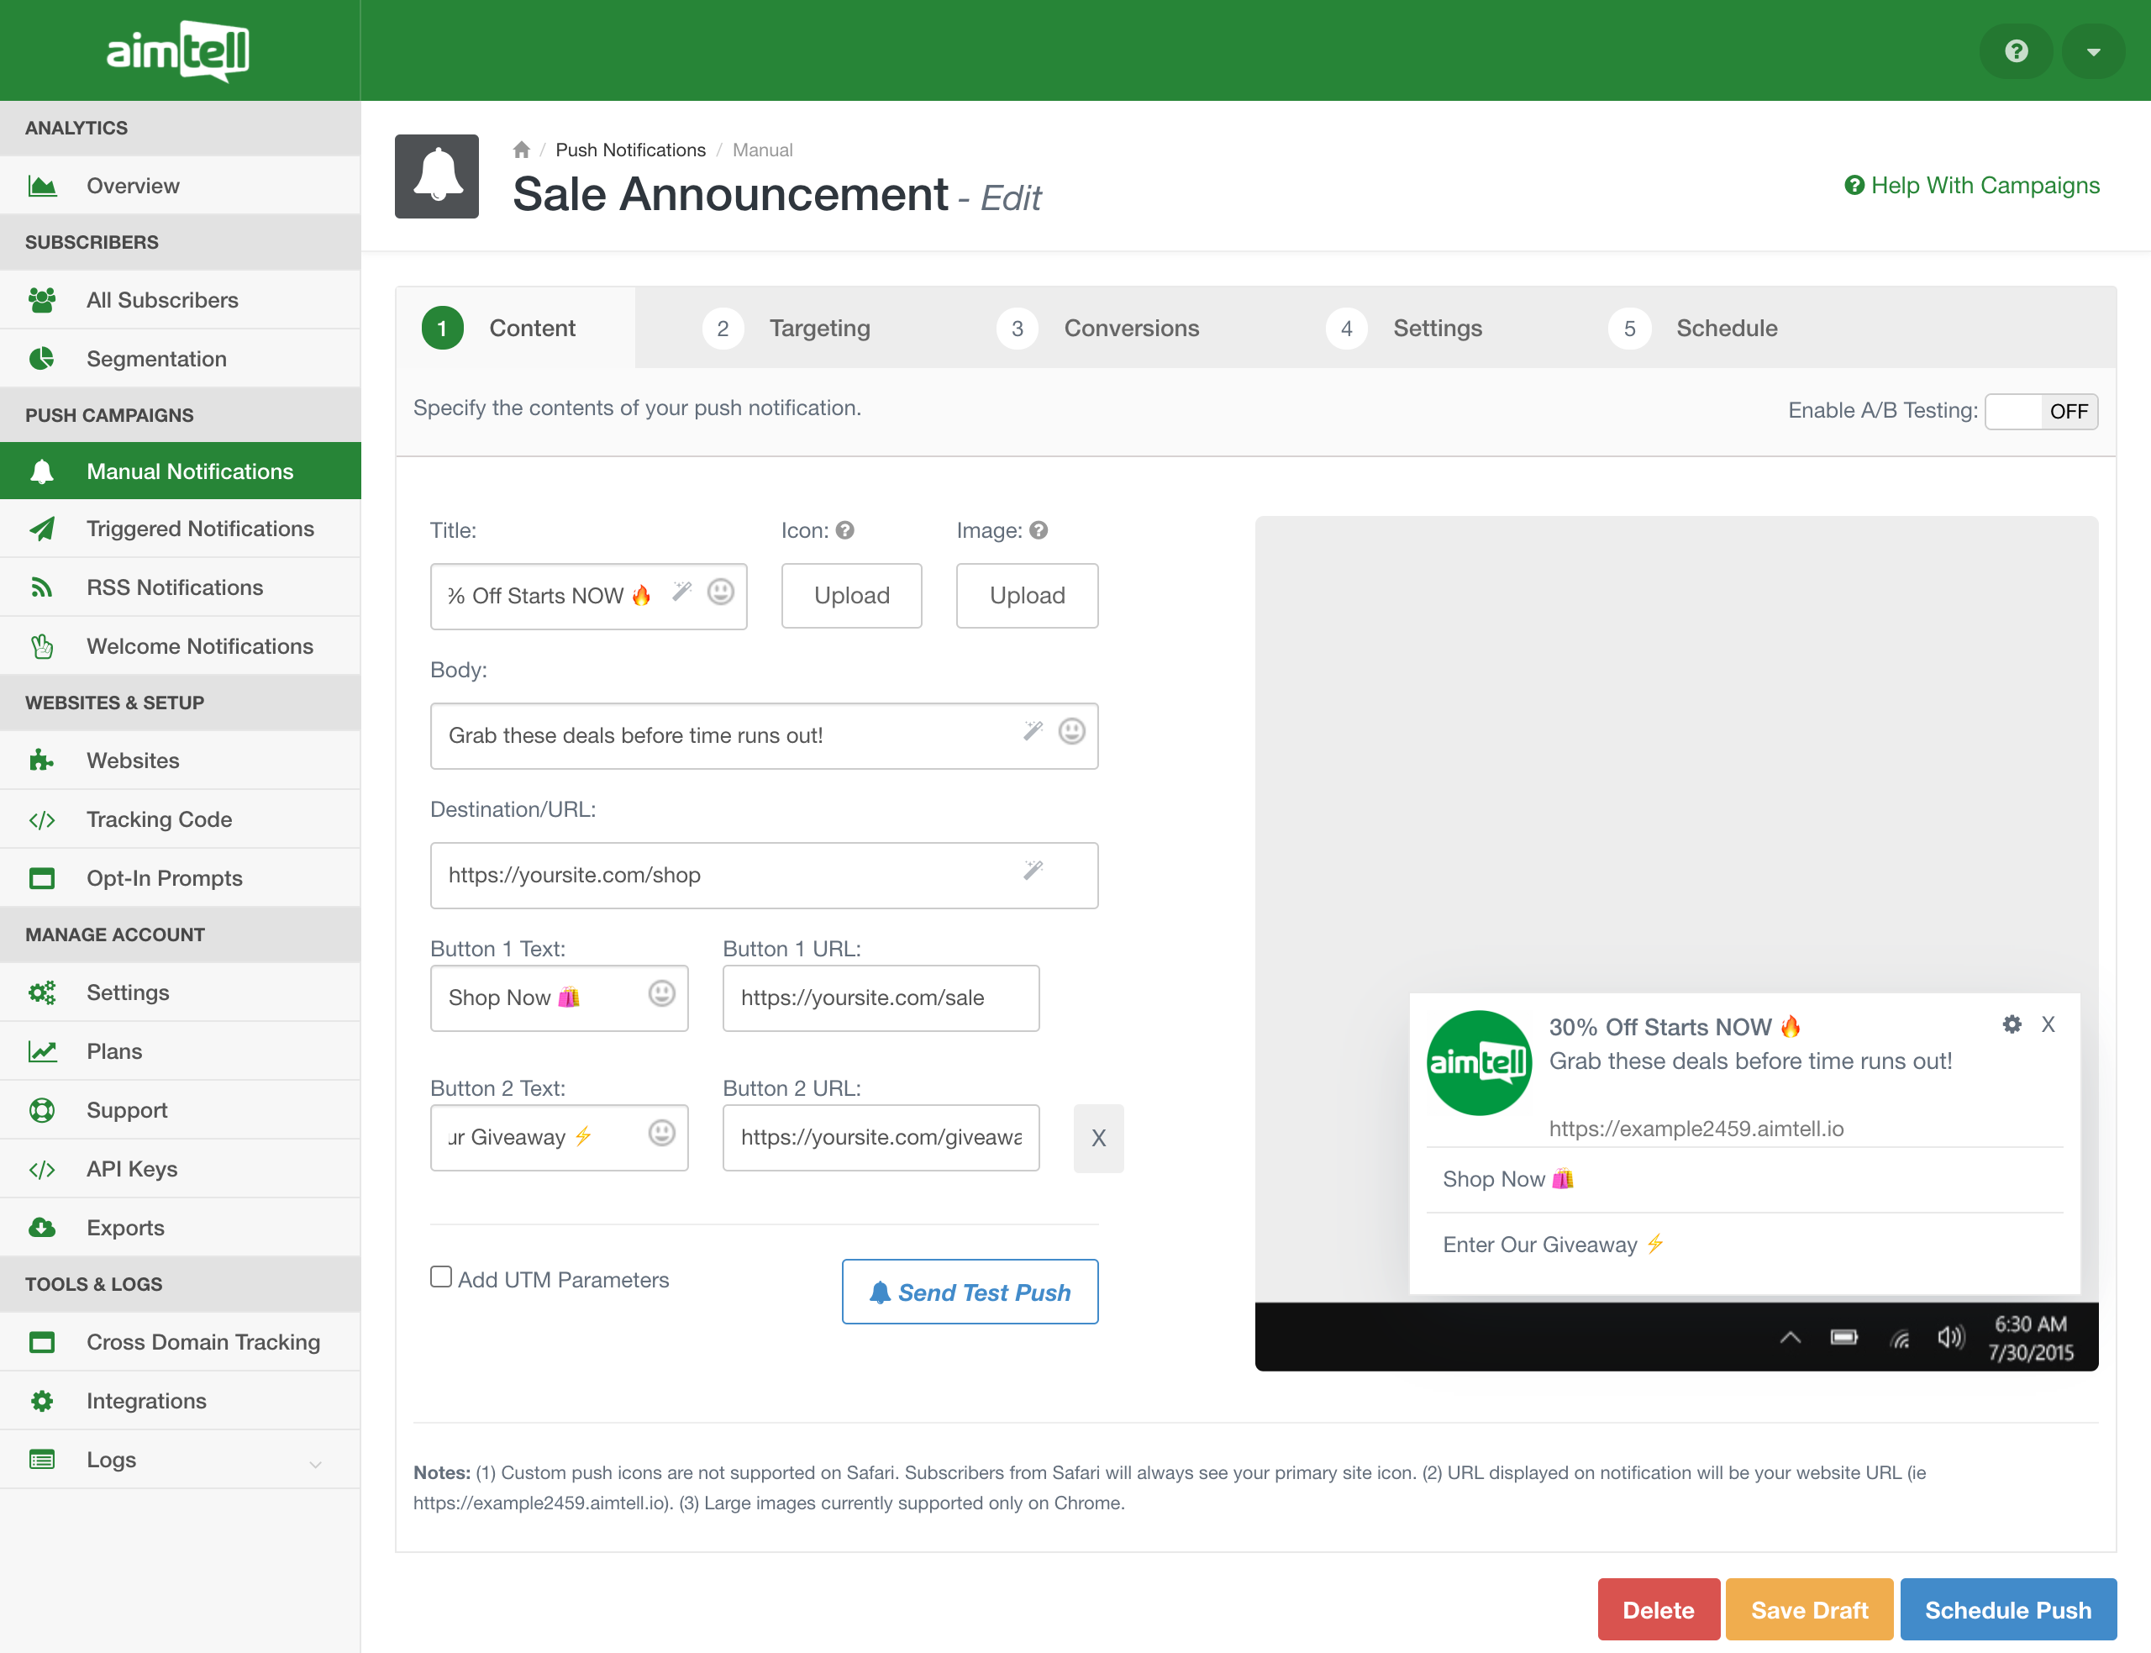Check the Add UTM Parameters checkbox

[440, 1277]
